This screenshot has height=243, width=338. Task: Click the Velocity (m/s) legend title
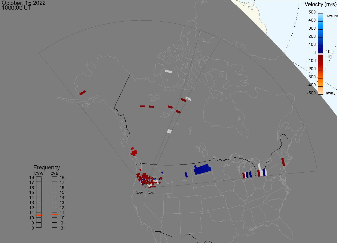(321, 4)
